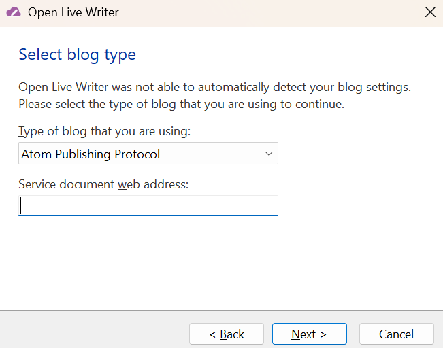Click footer area left of the Back button
Viewport: 443px width, 348px height.
(95, 330)
